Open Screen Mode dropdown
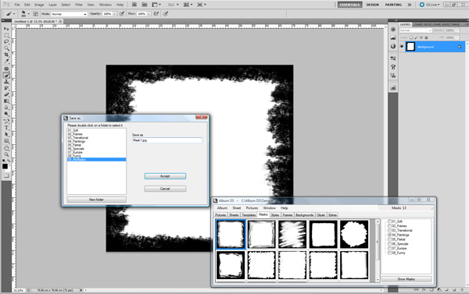 pos(202,5)
